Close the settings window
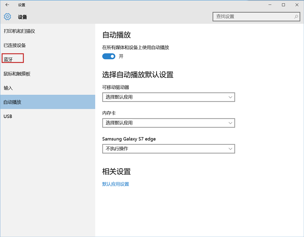 click(x=297, y=5)
